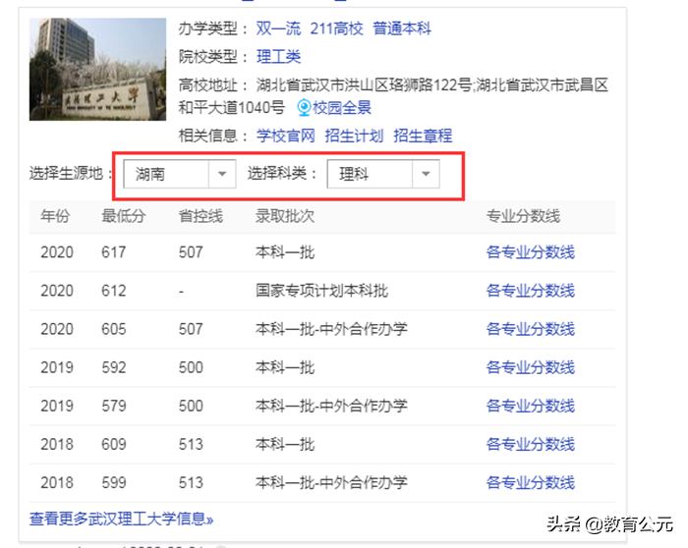Open 各专业分数线 for the 2020 国家专项计划本科批 row

click(x=531, y=291)
